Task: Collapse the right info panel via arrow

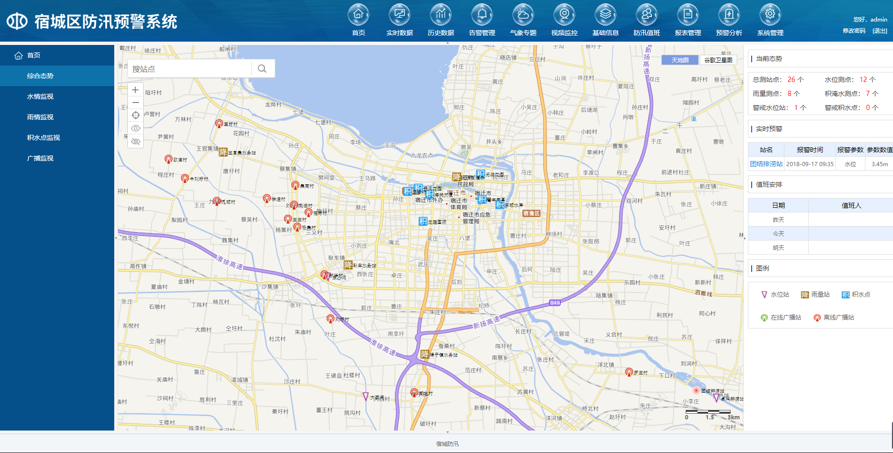Action: click(x=745, y=238)
